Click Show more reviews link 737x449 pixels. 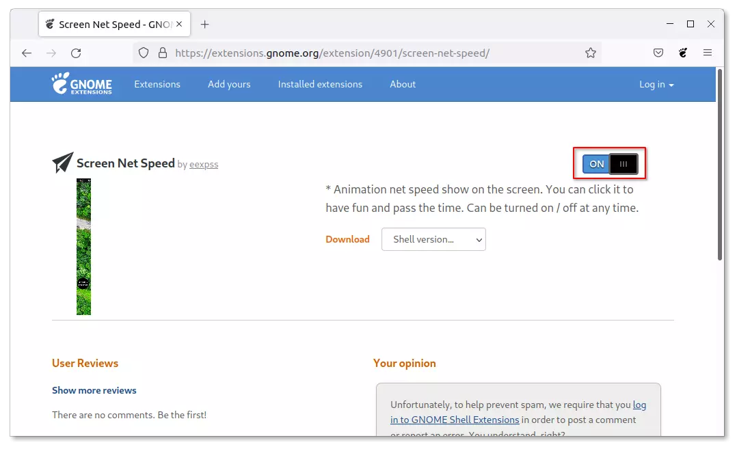coord(94,390)
